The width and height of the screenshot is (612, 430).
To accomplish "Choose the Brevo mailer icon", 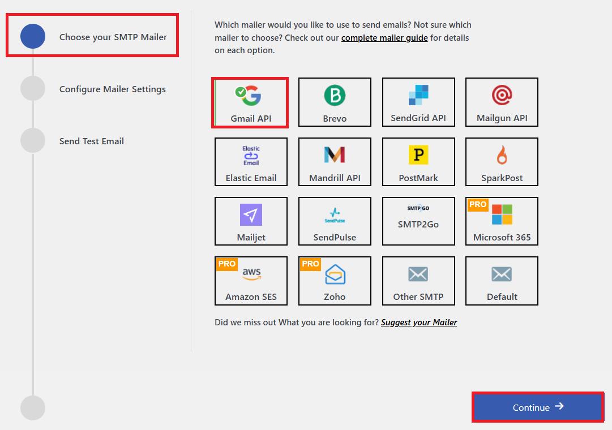I will (335, 96).
